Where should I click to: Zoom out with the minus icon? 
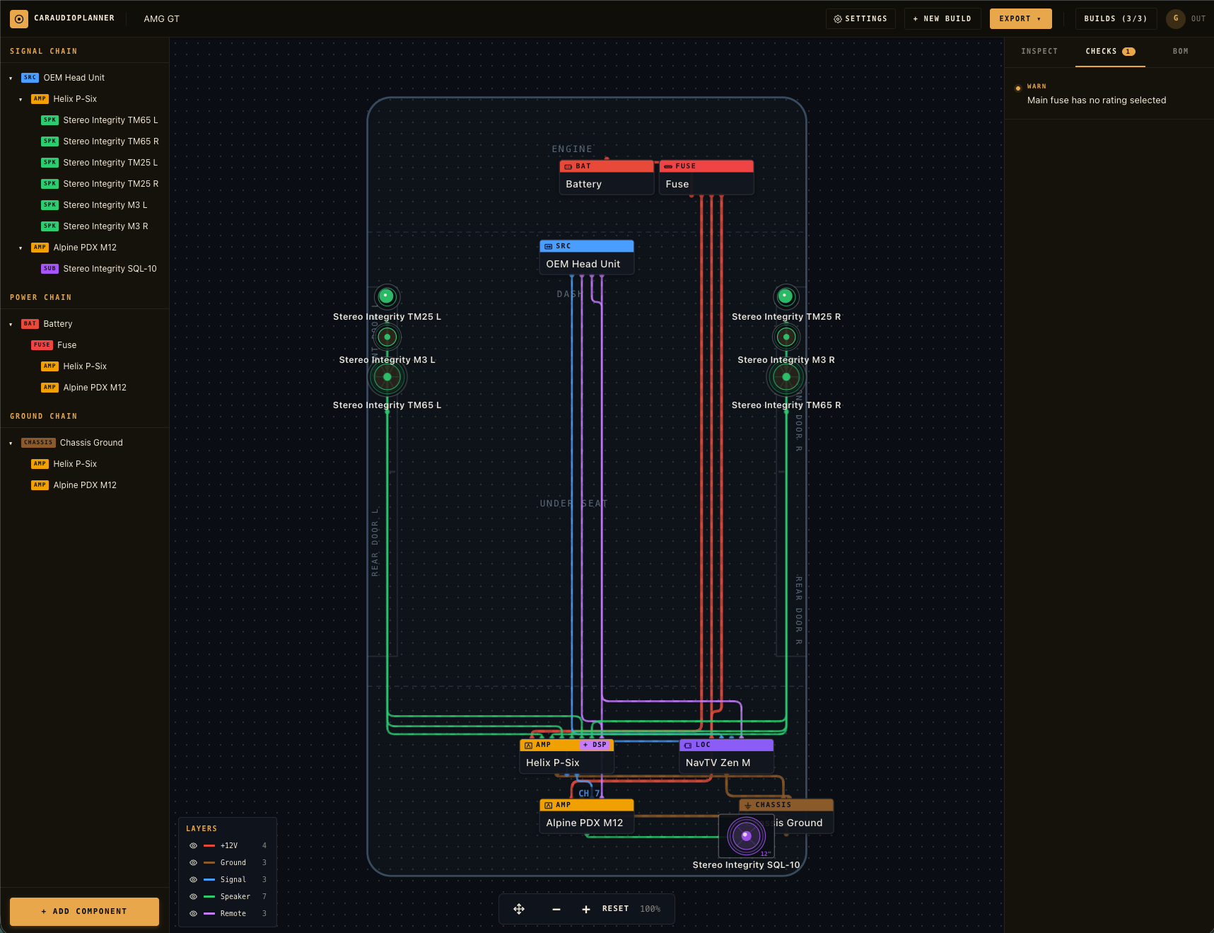click(x=556, y=909)
